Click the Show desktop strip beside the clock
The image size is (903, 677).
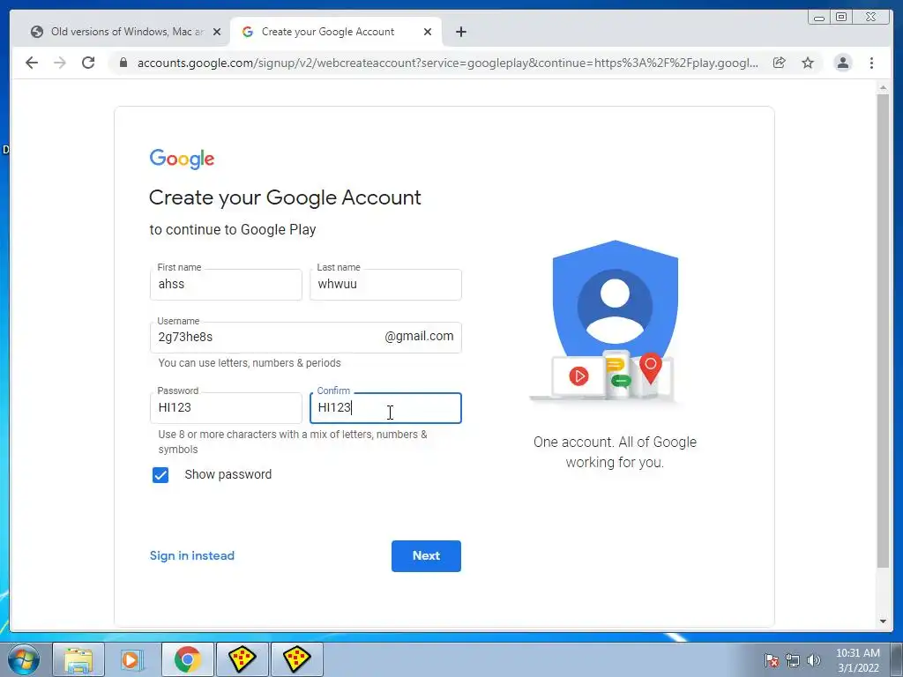point(897,659)
